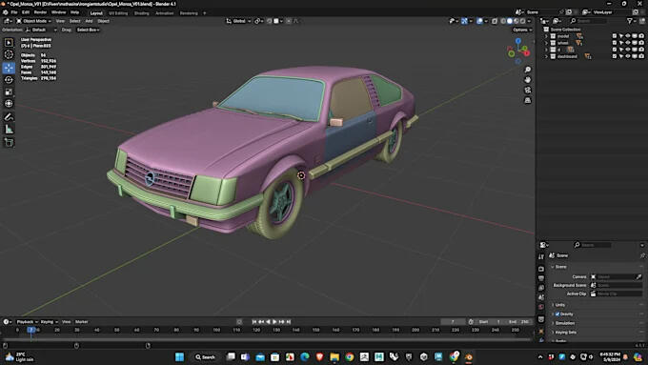Select the Rotate tool
Image resolution: width=648 pixels, height=365 pixels.
tap(9, 80)
